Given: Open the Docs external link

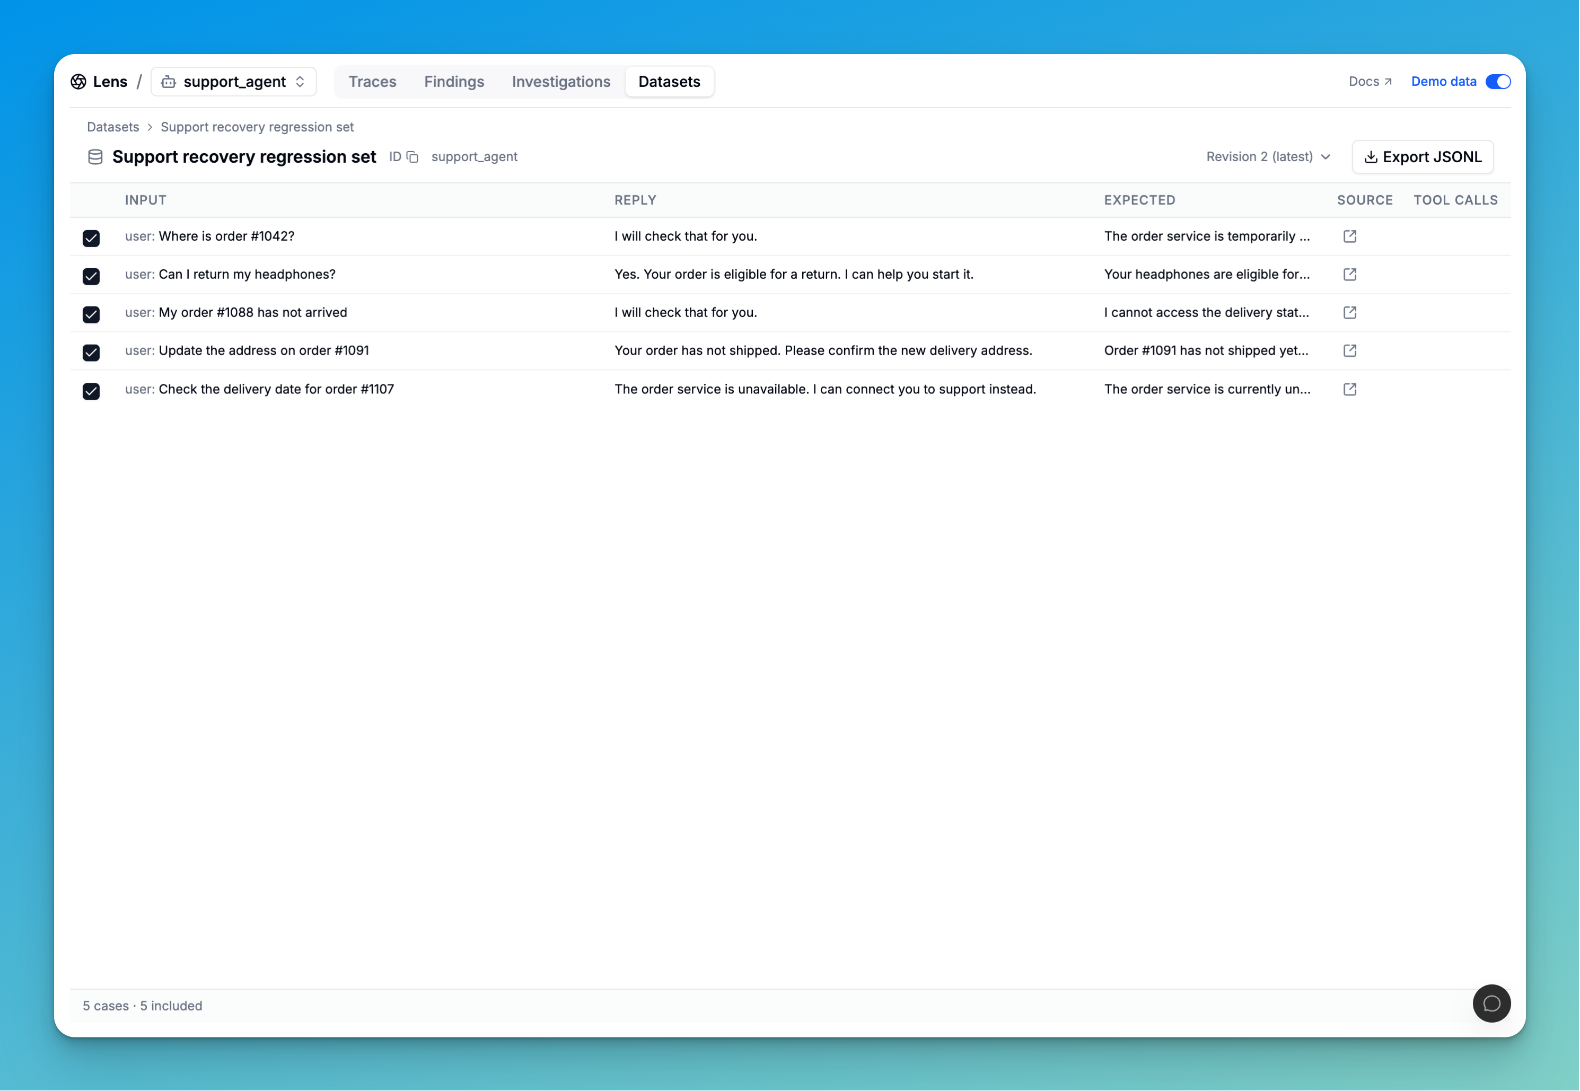Looking at the screenshot, I should [x=1370, y=81].
